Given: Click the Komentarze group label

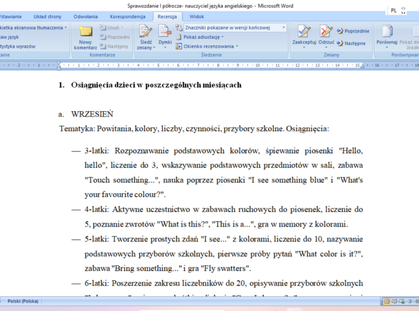Looking at the screenshot, I should 102,55.
